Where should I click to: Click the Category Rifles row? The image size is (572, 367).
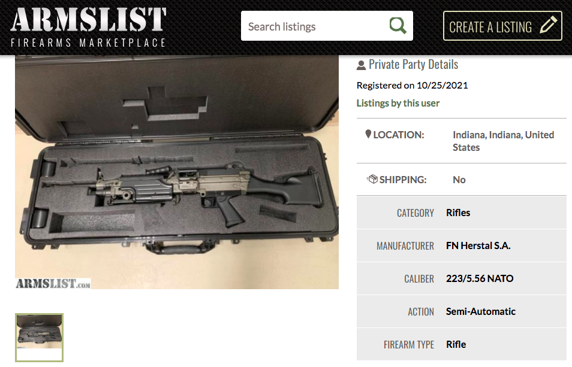pyautogui.click(x=461, y=213)
